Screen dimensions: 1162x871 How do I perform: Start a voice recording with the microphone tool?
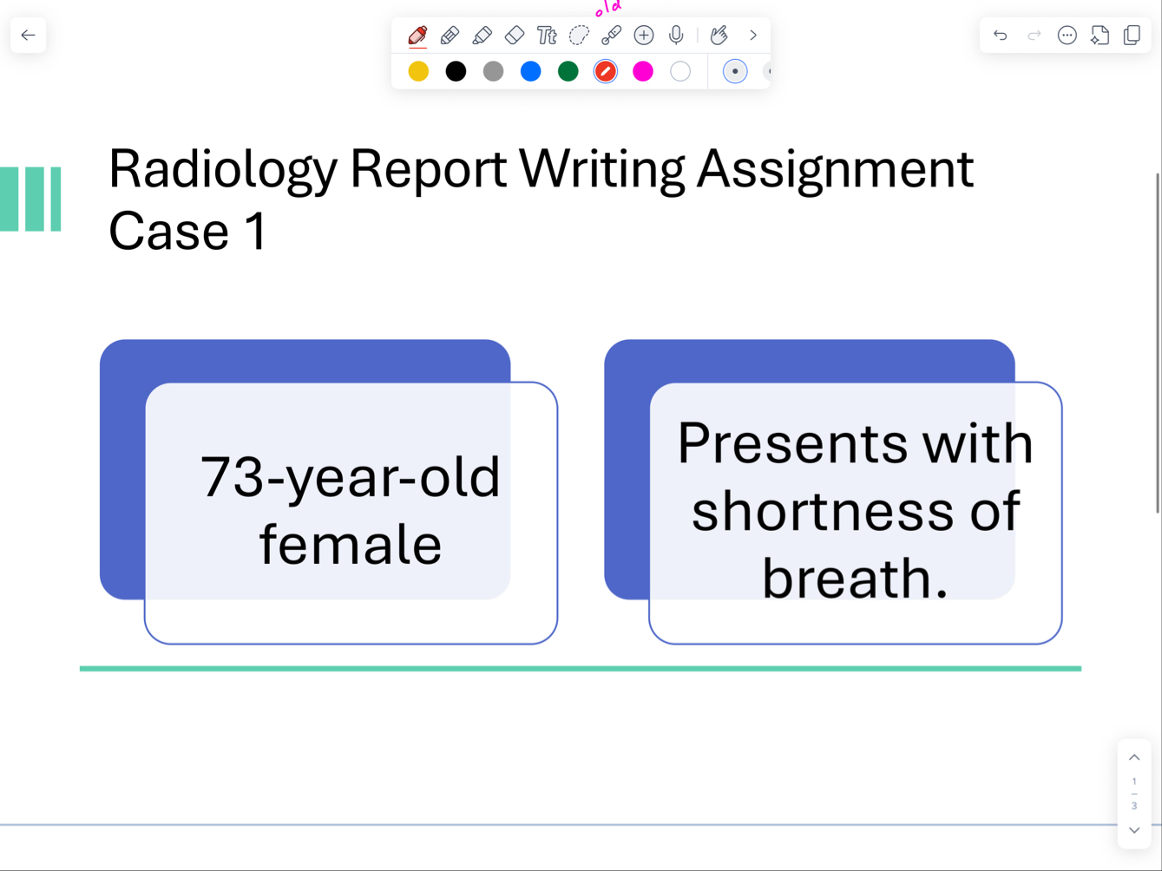(676, 36)
